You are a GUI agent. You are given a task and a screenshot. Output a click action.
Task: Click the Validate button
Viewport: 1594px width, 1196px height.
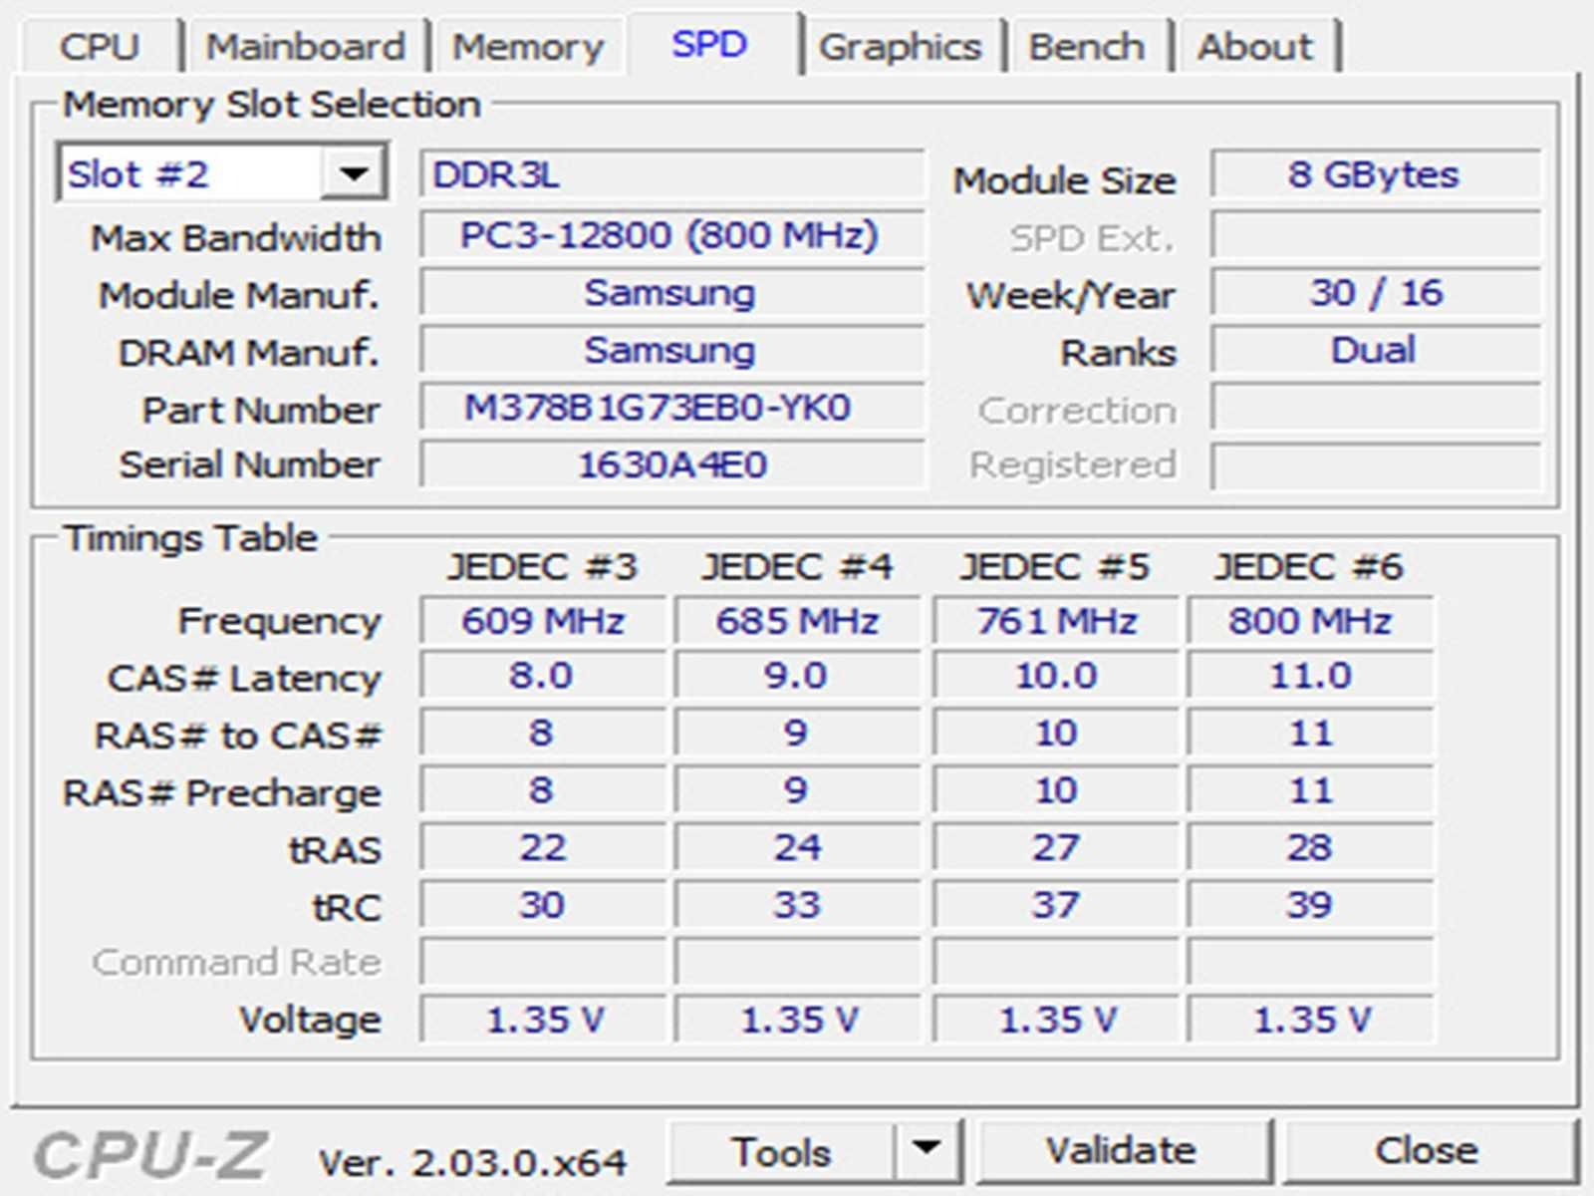click(1123, 1151)
